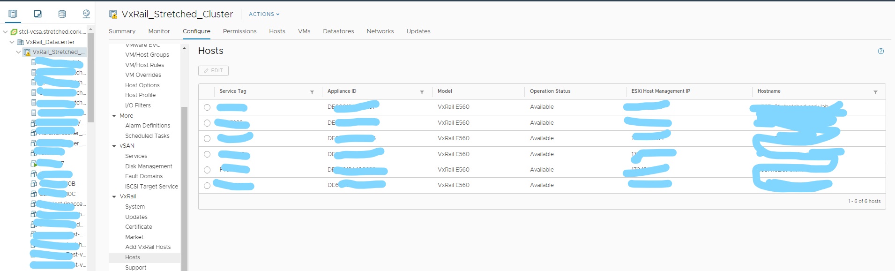Filter the Hostname column
Viewport: 895px width, 271px height.
pos(875,92)
